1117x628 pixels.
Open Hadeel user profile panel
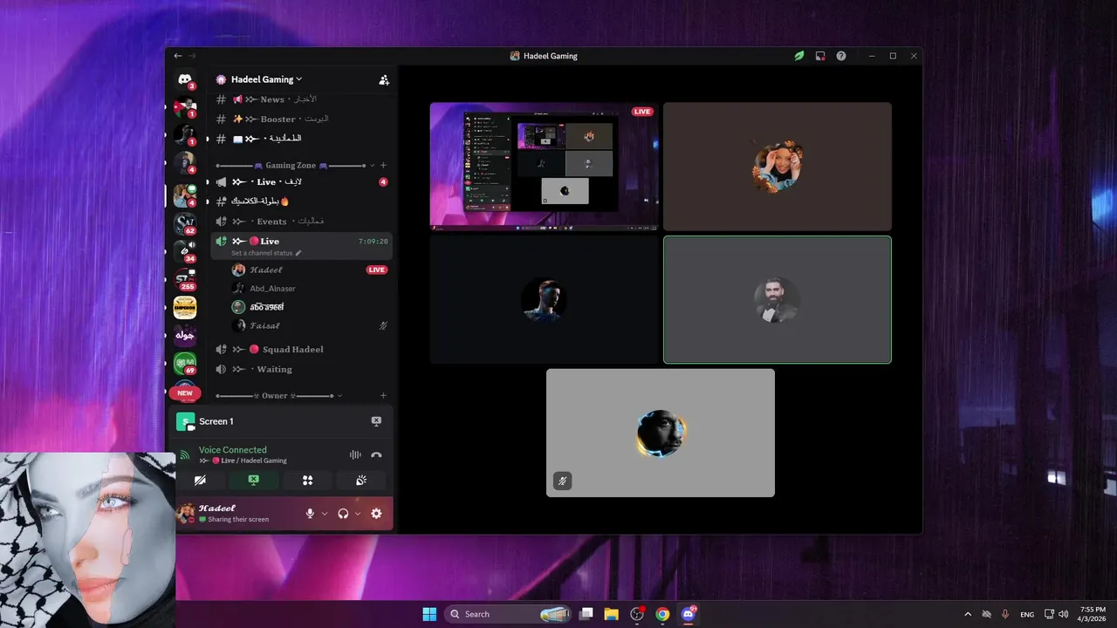click(237, 514)
